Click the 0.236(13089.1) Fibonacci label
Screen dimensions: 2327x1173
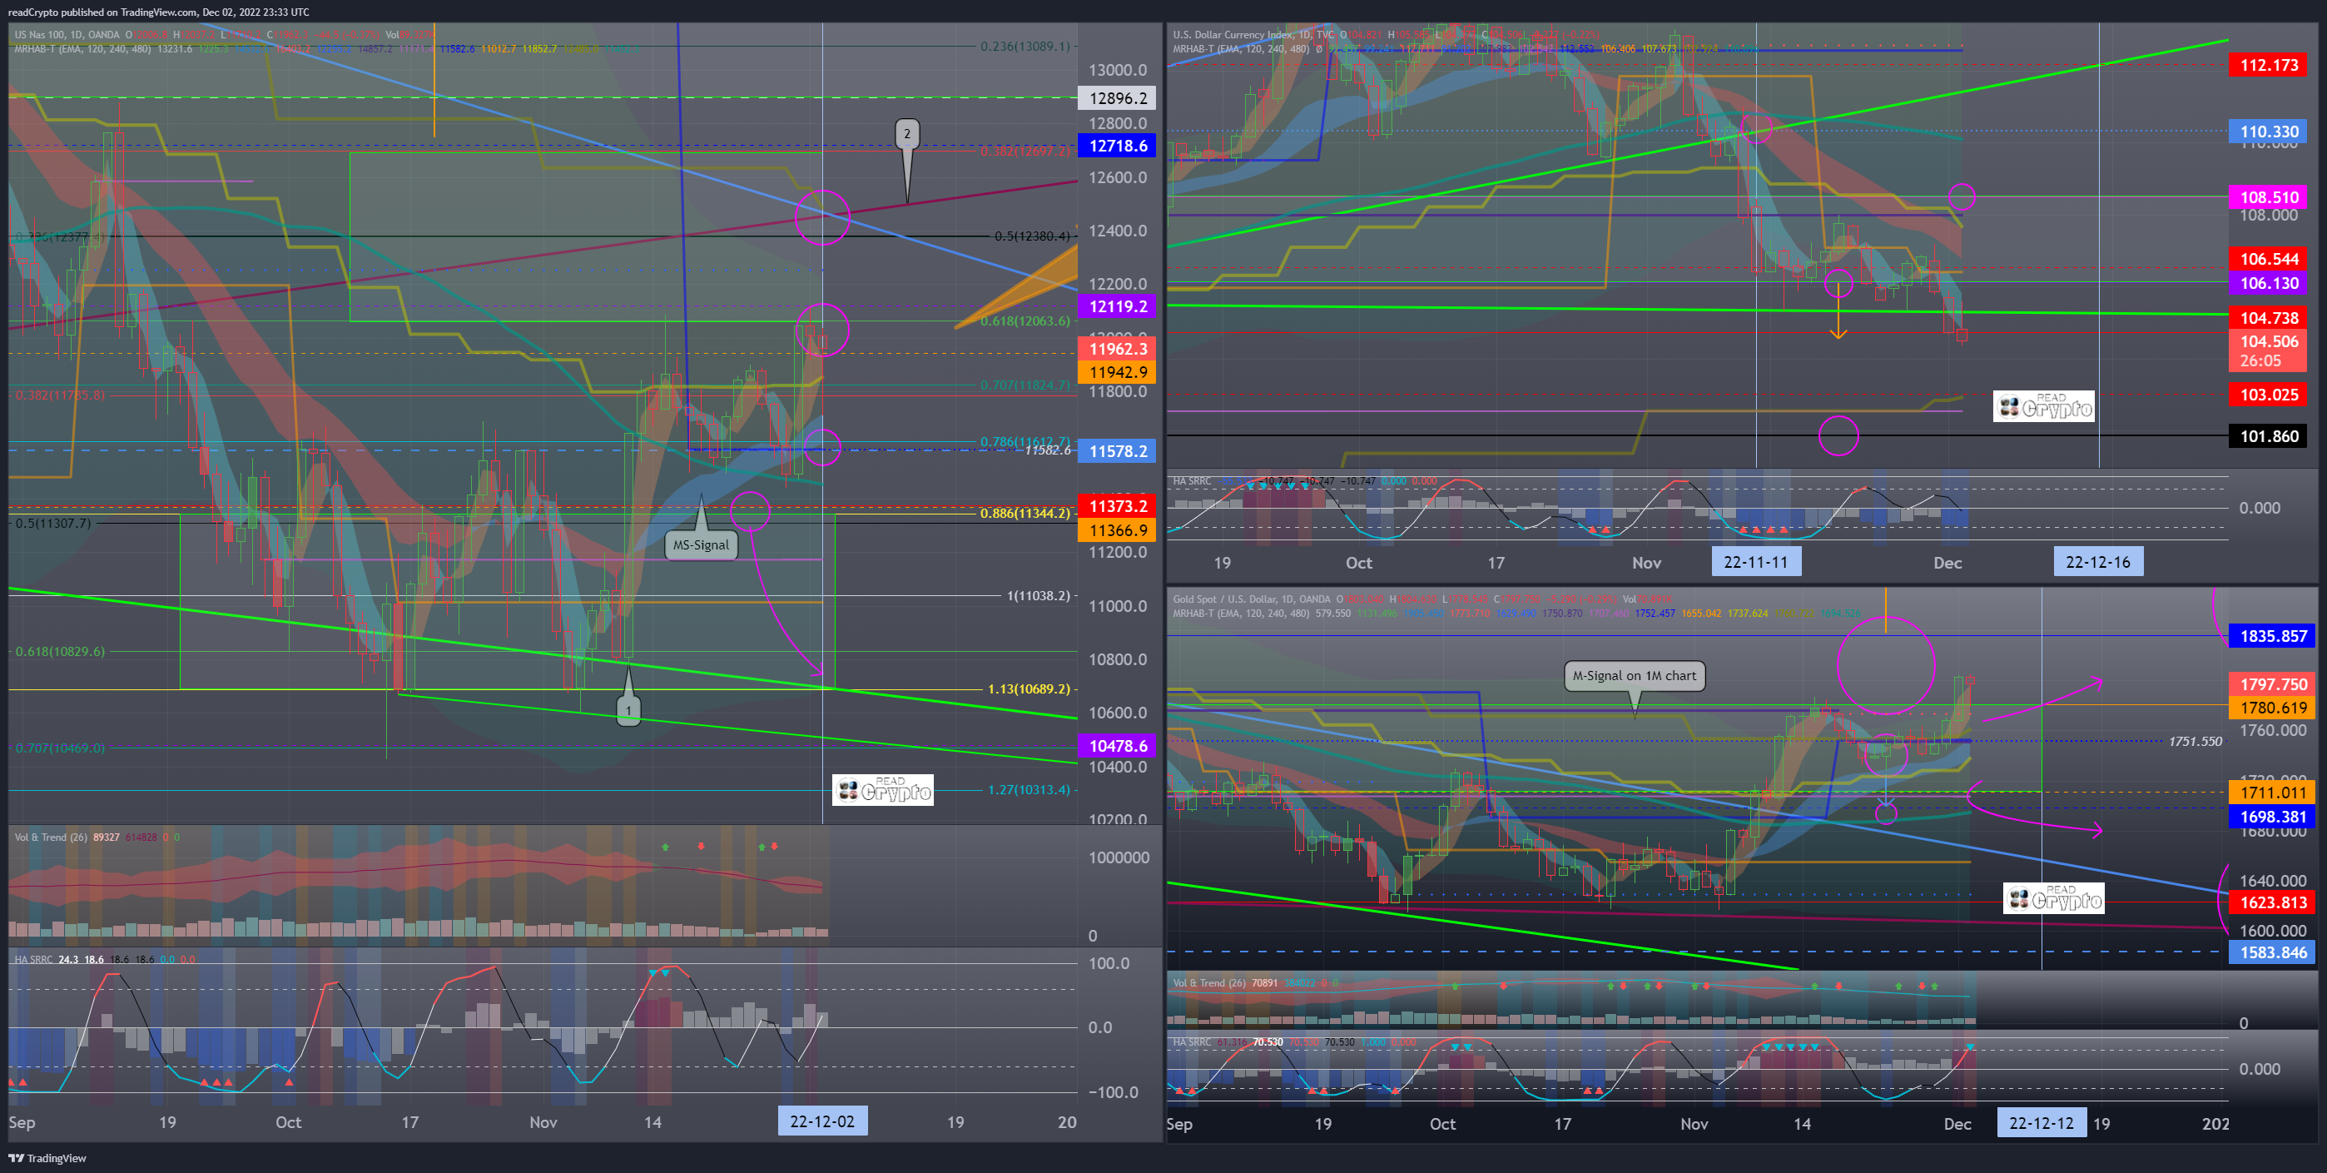pyautogui.click(x=1025, y=45)
